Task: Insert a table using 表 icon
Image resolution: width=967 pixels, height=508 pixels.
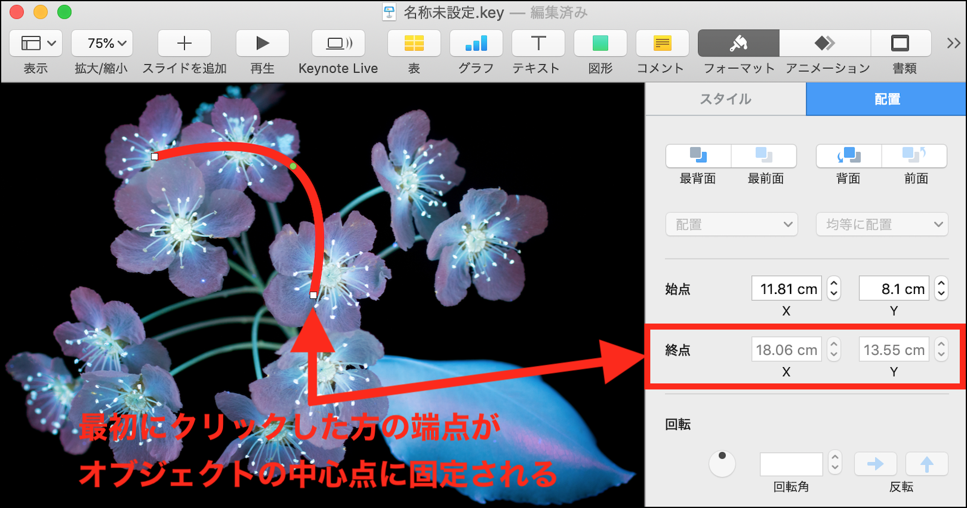Action: 414,44
